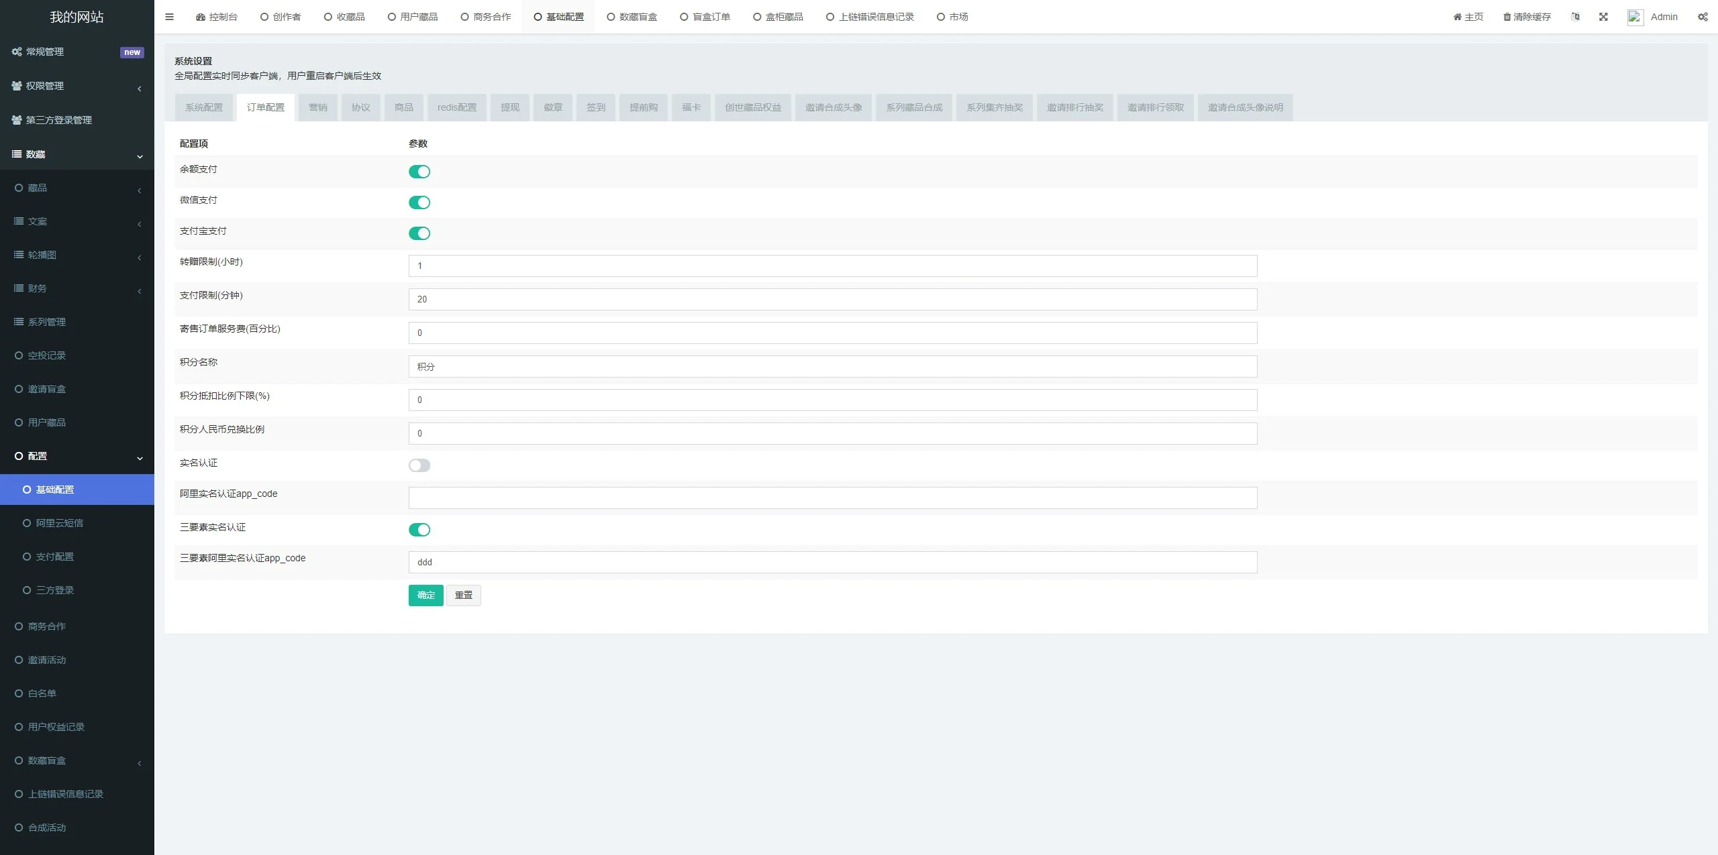Click the hamburger menu sidebar toggle icon

click(169, 17)
